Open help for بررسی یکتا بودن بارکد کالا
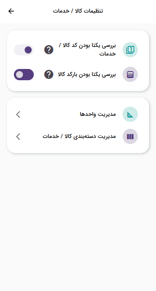The width and height of the screenshot is (156, 291). pos(49,75)
